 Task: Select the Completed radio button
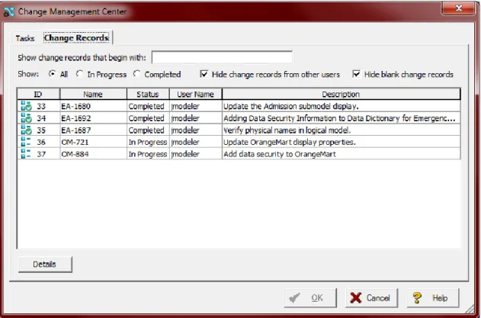coord(136,74)
